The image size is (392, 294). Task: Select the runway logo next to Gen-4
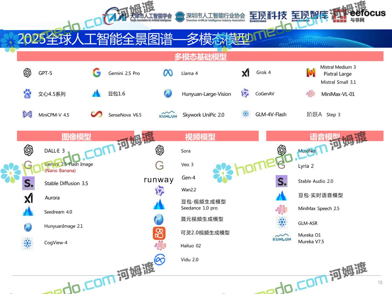[x=159, y=180]
